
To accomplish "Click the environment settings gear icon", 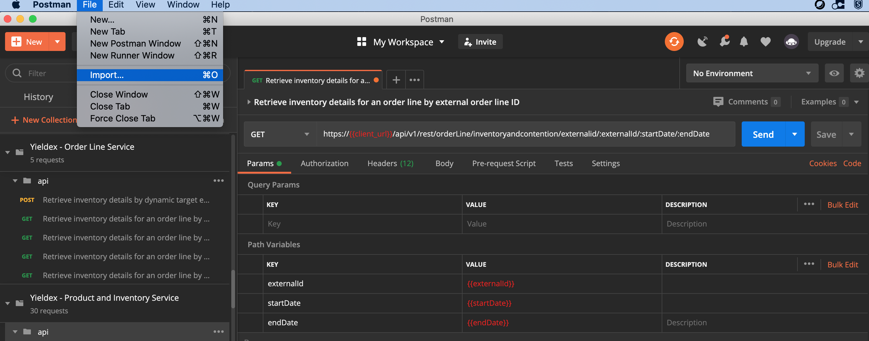I will [x=859, y=73].
